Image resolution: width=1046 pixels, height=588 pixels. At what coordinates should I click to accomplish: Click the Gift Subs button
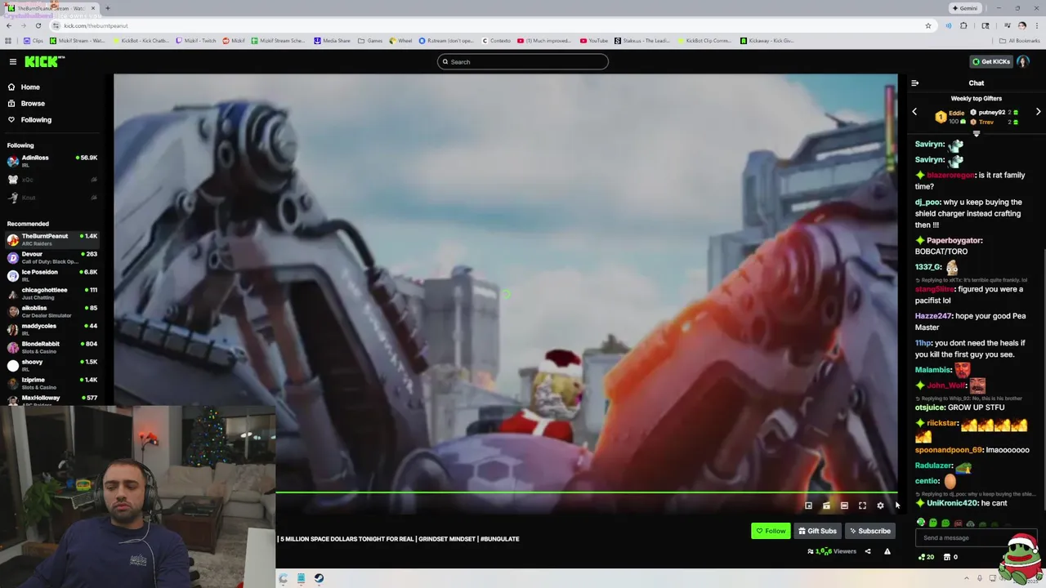(x=817, y=531)
